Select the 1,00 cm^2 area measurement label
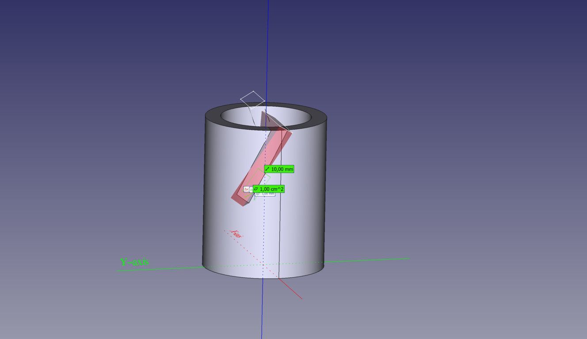 [269, 189]
